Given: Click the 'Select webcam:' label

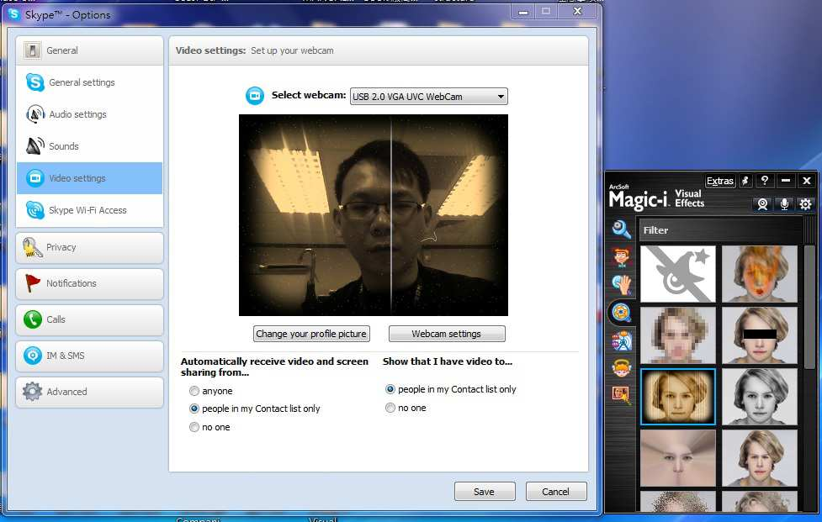Looking at the screenshot, I should (x=309, y=95).
